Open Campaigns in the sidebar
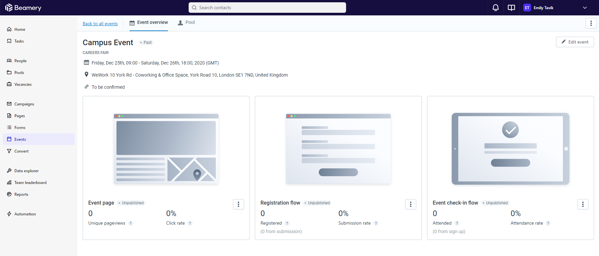This screenshot has width=599, height=256. click(24, 104)
